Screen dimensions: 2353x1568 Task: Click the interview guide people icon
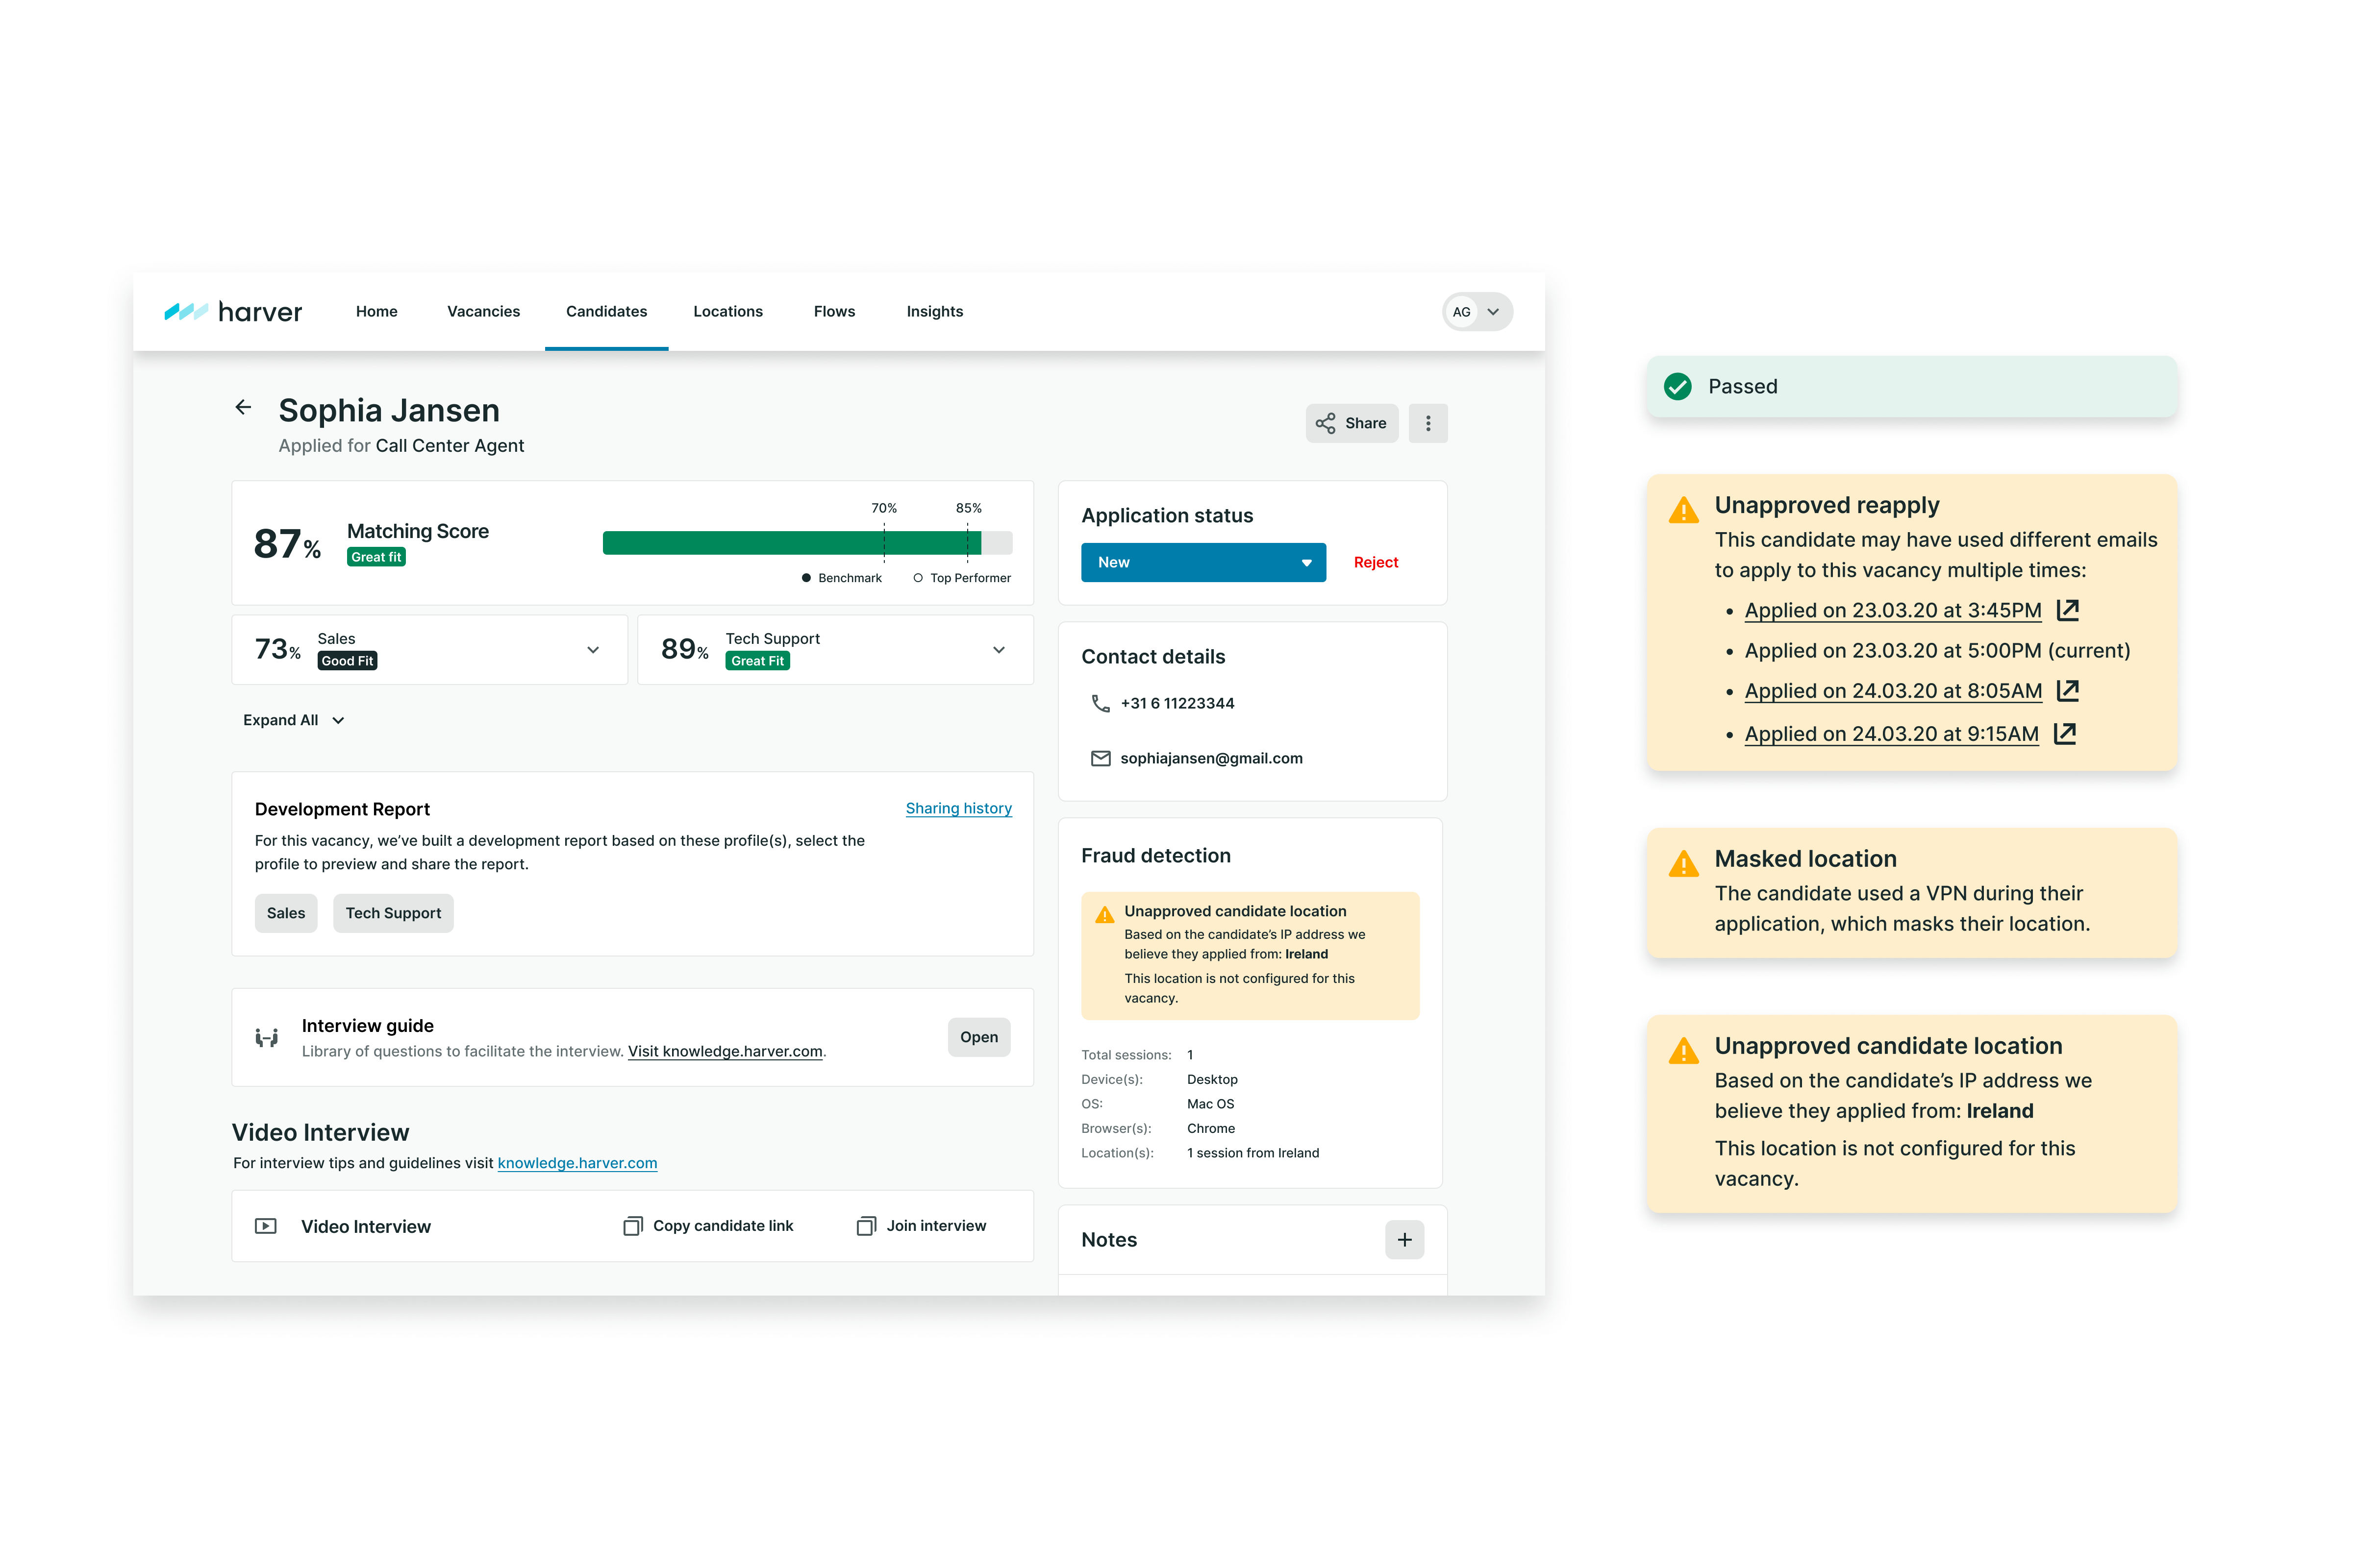266,1037
